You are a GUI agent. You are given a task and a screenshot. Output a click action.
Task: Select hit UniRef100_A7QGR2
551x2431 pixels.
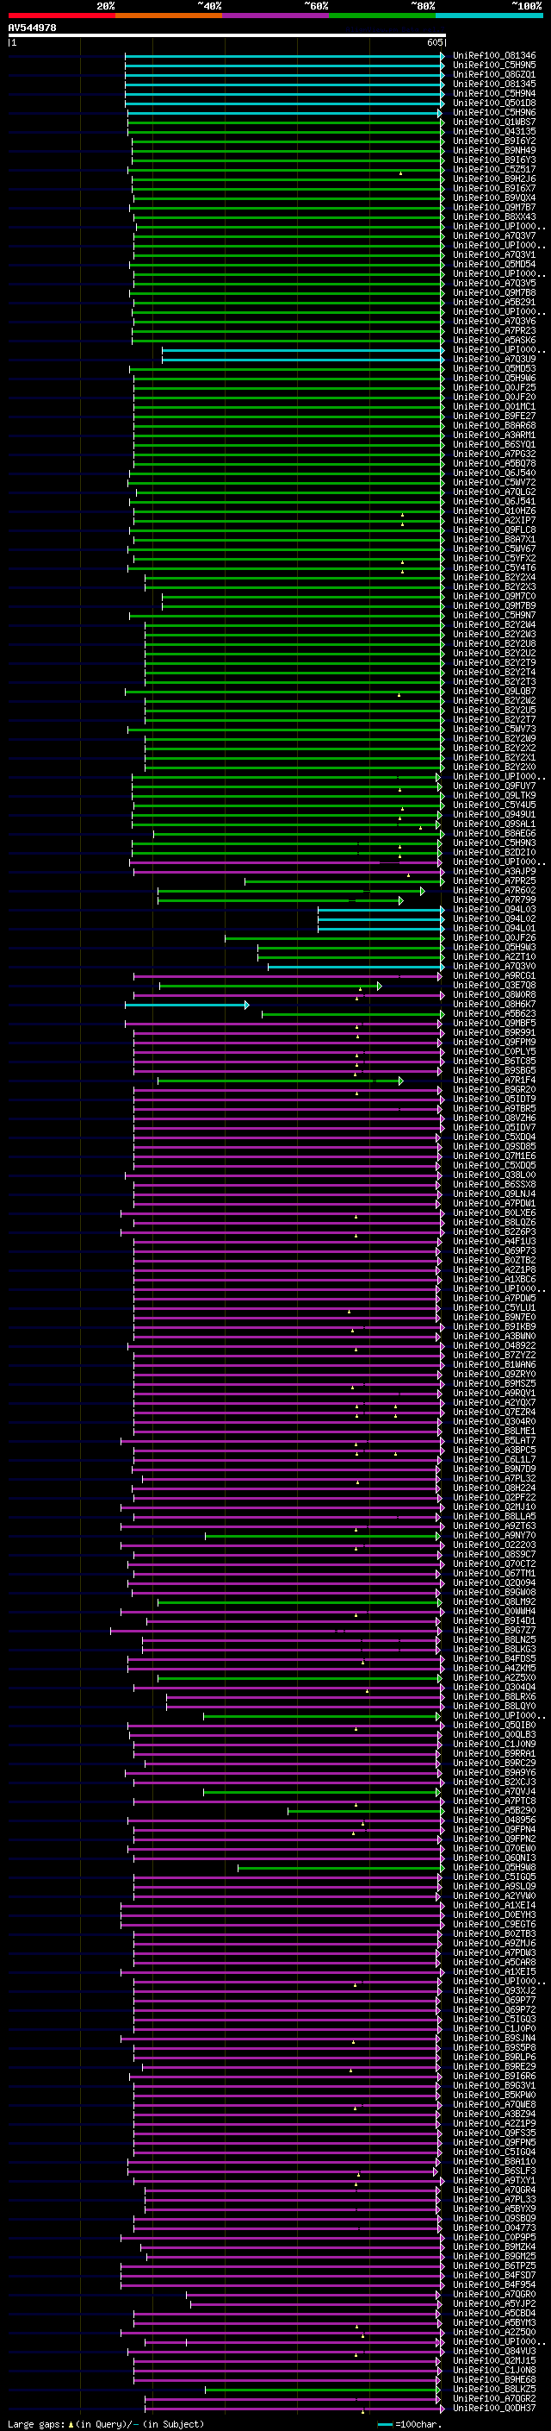pyautogui.click(x=494, y=2398)
